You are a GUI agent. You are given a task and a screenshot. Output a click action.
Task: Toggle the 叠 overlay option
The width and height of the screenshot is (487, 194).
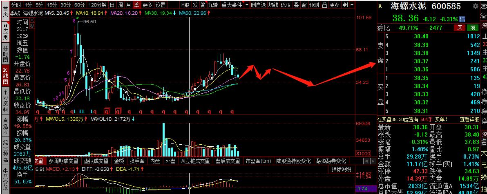click(296, 5)
